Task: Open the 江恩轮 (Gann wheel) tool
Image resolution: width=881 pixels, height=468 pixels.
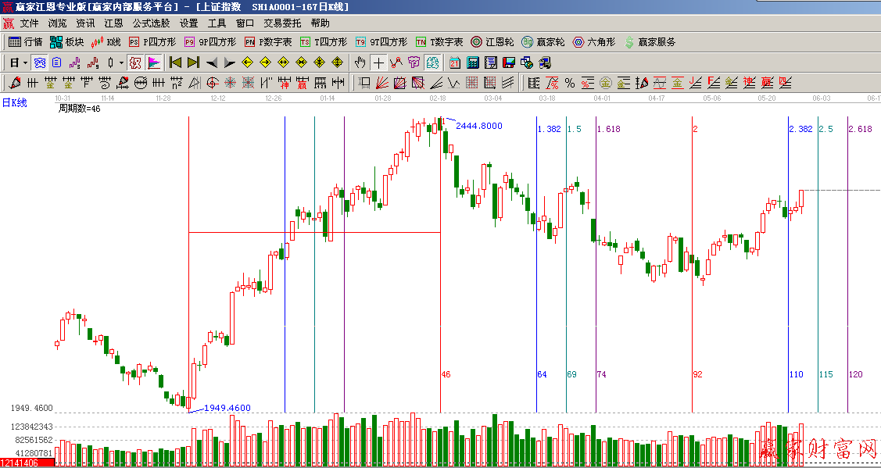Action: 492,42
